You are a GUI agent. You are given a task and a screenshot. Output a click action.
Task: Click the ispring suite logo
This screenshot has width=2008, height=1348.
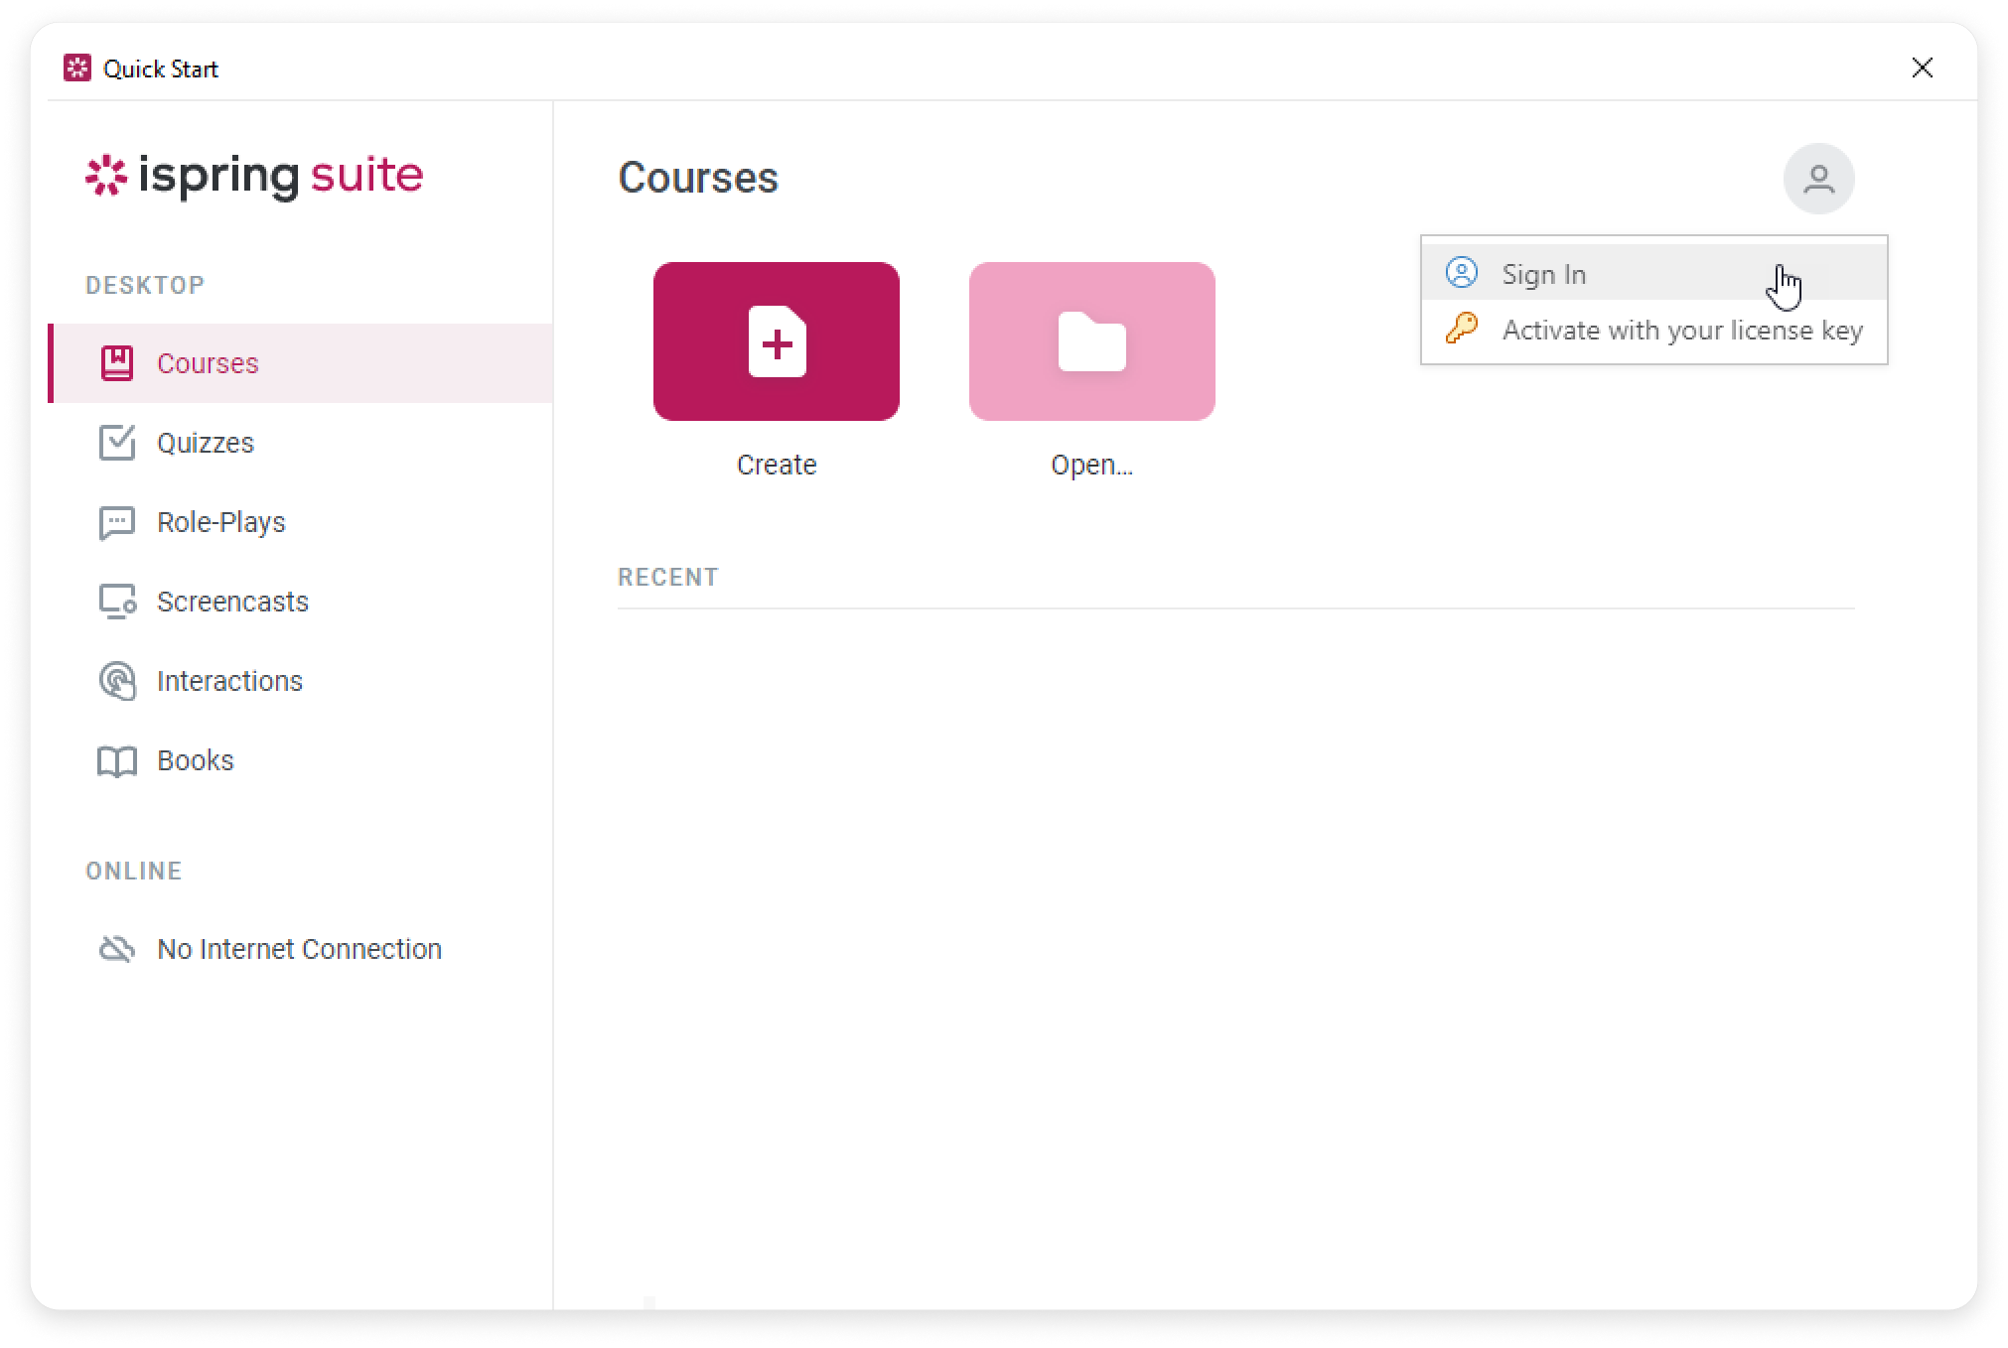coord(254,176)
